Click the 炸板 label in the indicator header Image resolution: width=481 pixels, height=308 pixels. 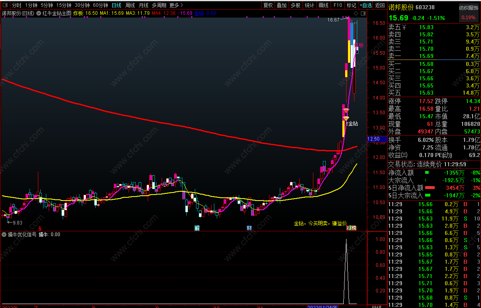(x=79, y=13)
